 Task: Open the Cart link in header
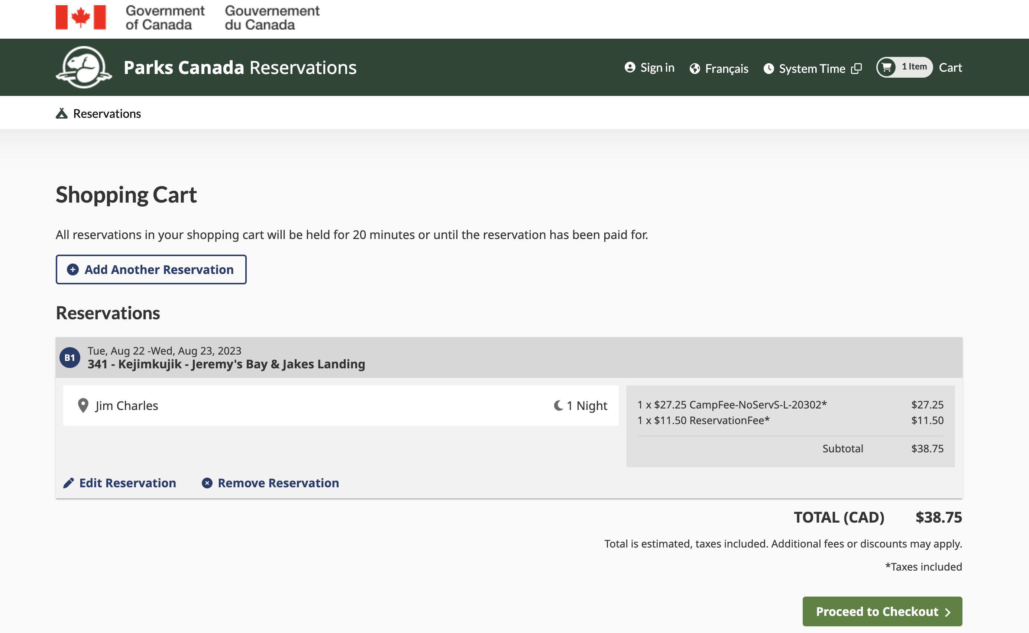coord(950,67)
